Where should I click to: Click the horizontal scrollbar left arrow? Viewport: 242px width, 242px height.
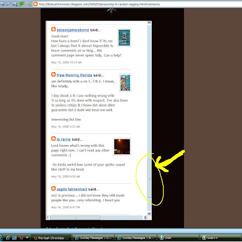click(x=48, y=218)
